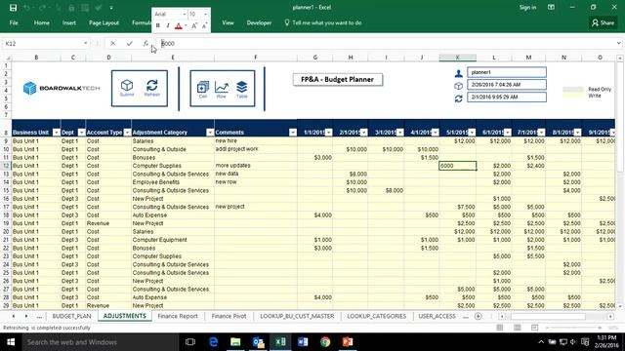This screenshot has width=625, height=351.
Task: Open the File menu
Action: pos(14,22)
